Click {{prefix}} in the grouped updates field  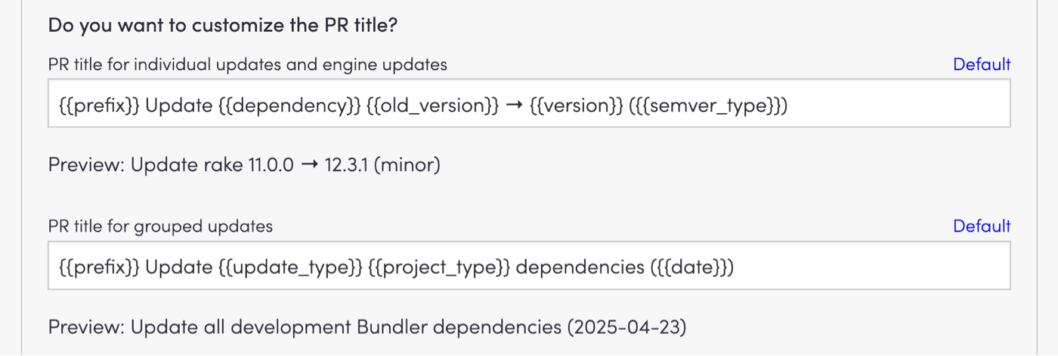tap(98, 266)
